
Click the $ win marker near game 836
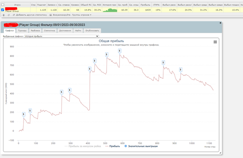(163, 63)
